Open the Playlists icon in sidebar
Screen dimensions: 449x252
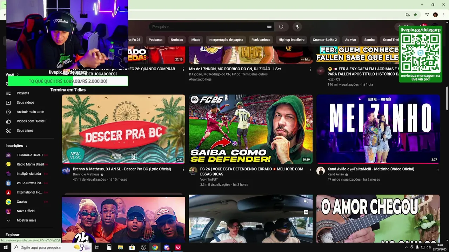(x=8, y=93)
